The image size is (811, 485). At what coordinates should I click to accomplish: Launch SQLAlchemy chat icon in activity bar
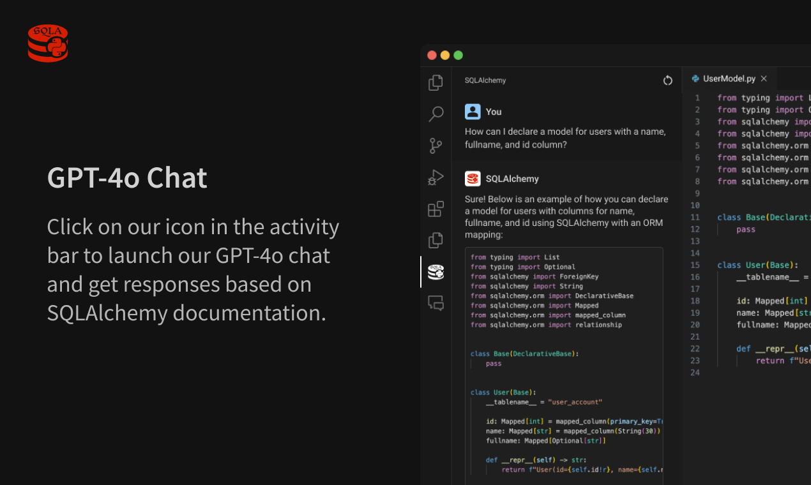coord(436,272)
